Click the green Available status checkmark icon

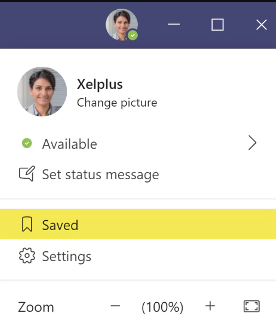click(27, 143)
